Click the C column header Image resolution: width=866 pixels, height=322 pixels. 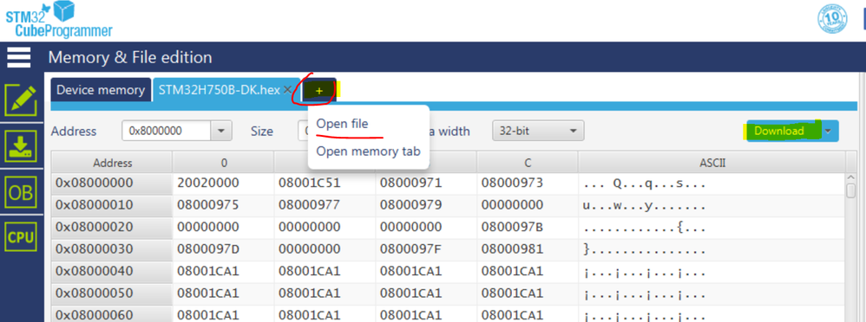(528, 163)
